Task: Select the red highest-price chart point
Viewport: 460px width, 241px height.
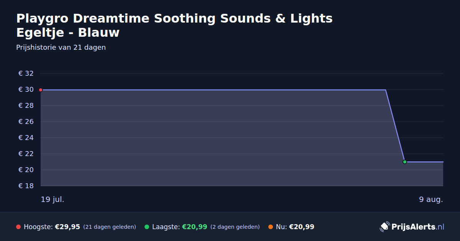Action: 41,90
